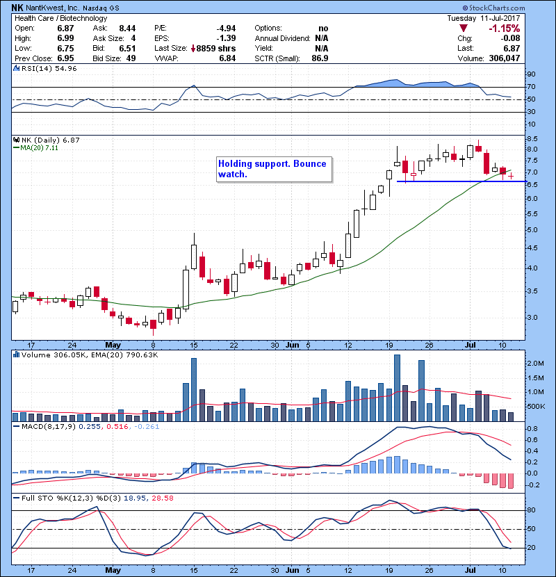
Task: Select the P/E value -4.94
Action: tap(226, 29)
